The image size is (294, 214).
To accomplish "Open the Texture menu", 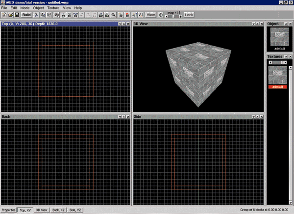I will (53, 8).
